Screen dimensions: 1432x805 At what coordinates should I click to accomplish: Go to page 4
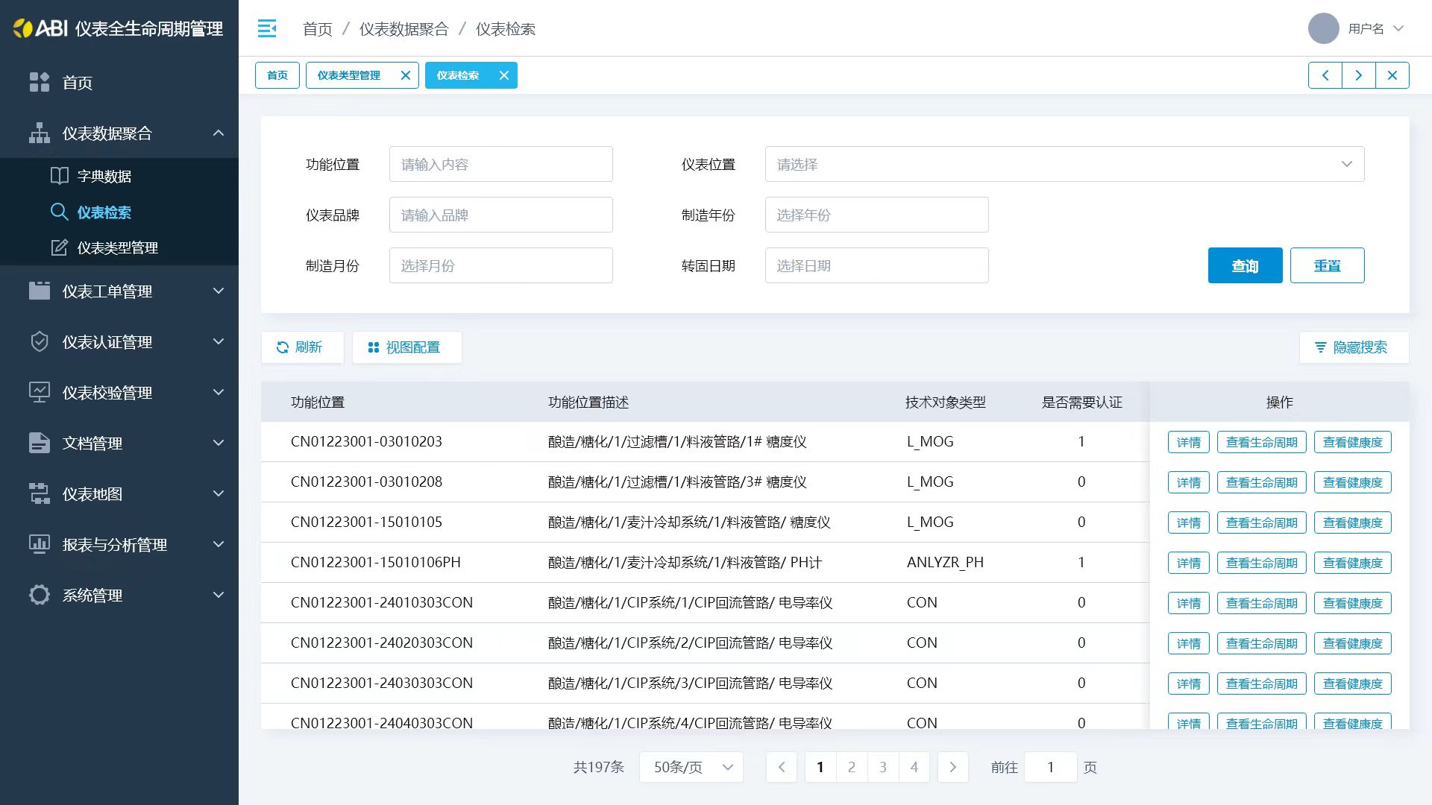pyautogui.click(x=914, y=767)
